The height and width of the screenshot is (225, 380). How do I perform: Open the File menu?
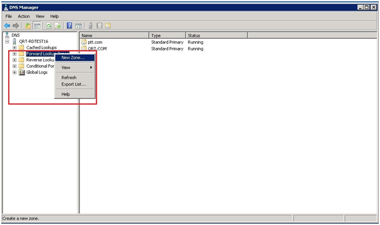click(x=9, y=16)
